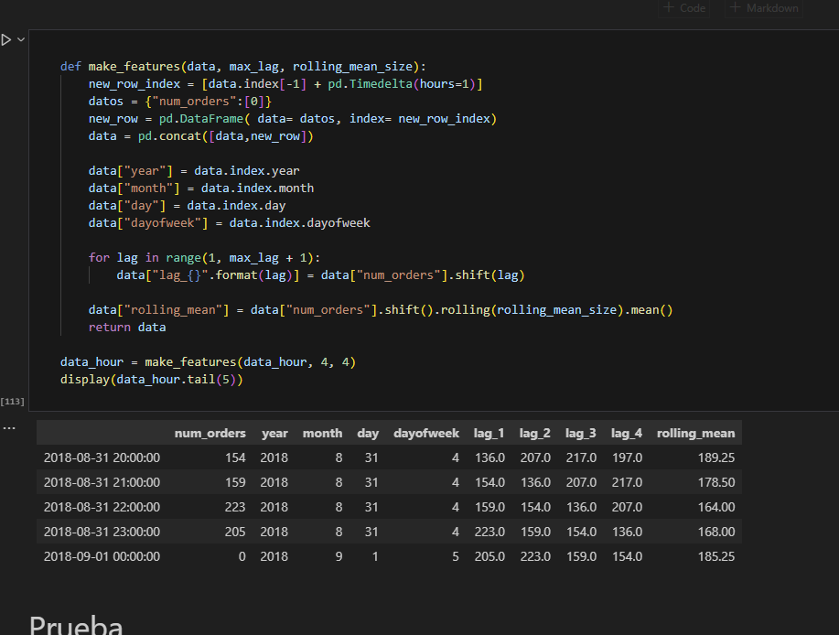Screen dimensions: 839x635
Task: Click the lag_1 column header
Action: click(489, 434)
